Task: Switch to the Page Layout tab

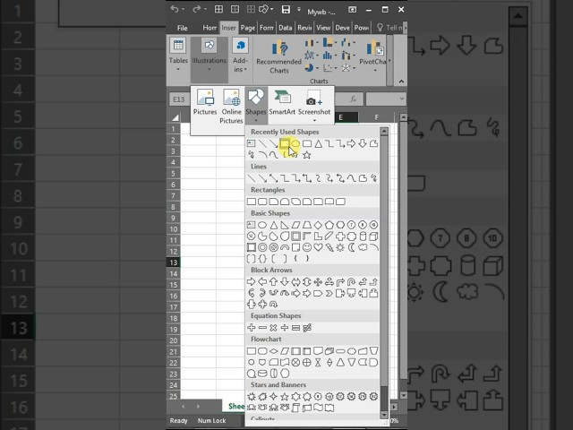Action: (x=248, y=28)
